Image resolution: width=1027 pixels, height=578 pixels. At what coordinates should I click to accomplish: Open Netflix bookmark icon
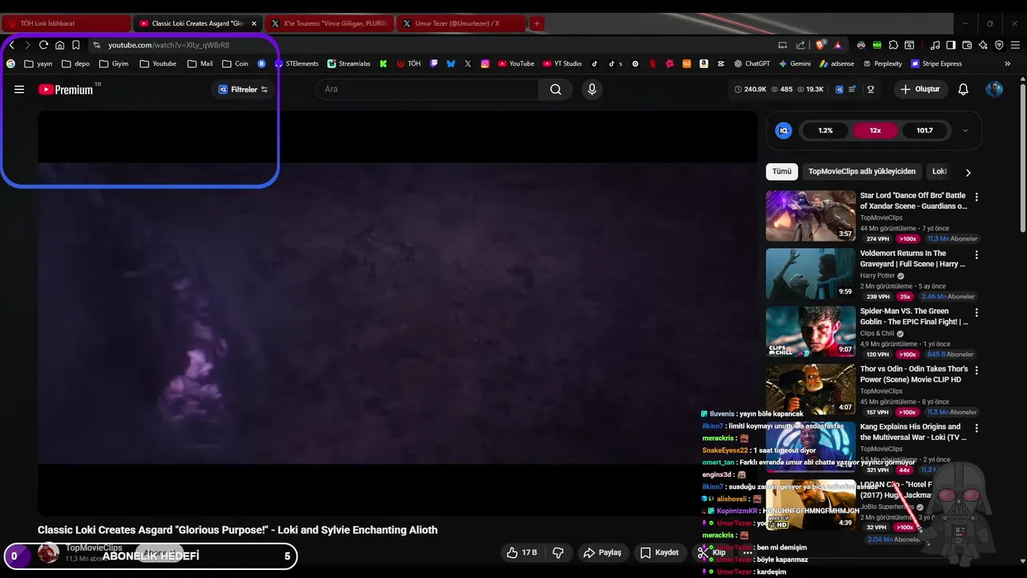[652, 63]
